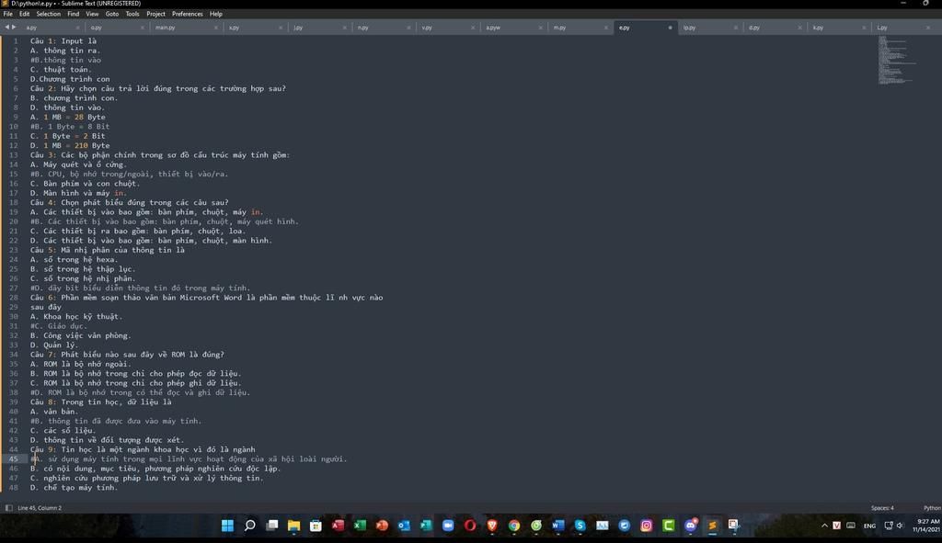
Task: Launch Google Chrome from taskbar
Action: point(513,526)
